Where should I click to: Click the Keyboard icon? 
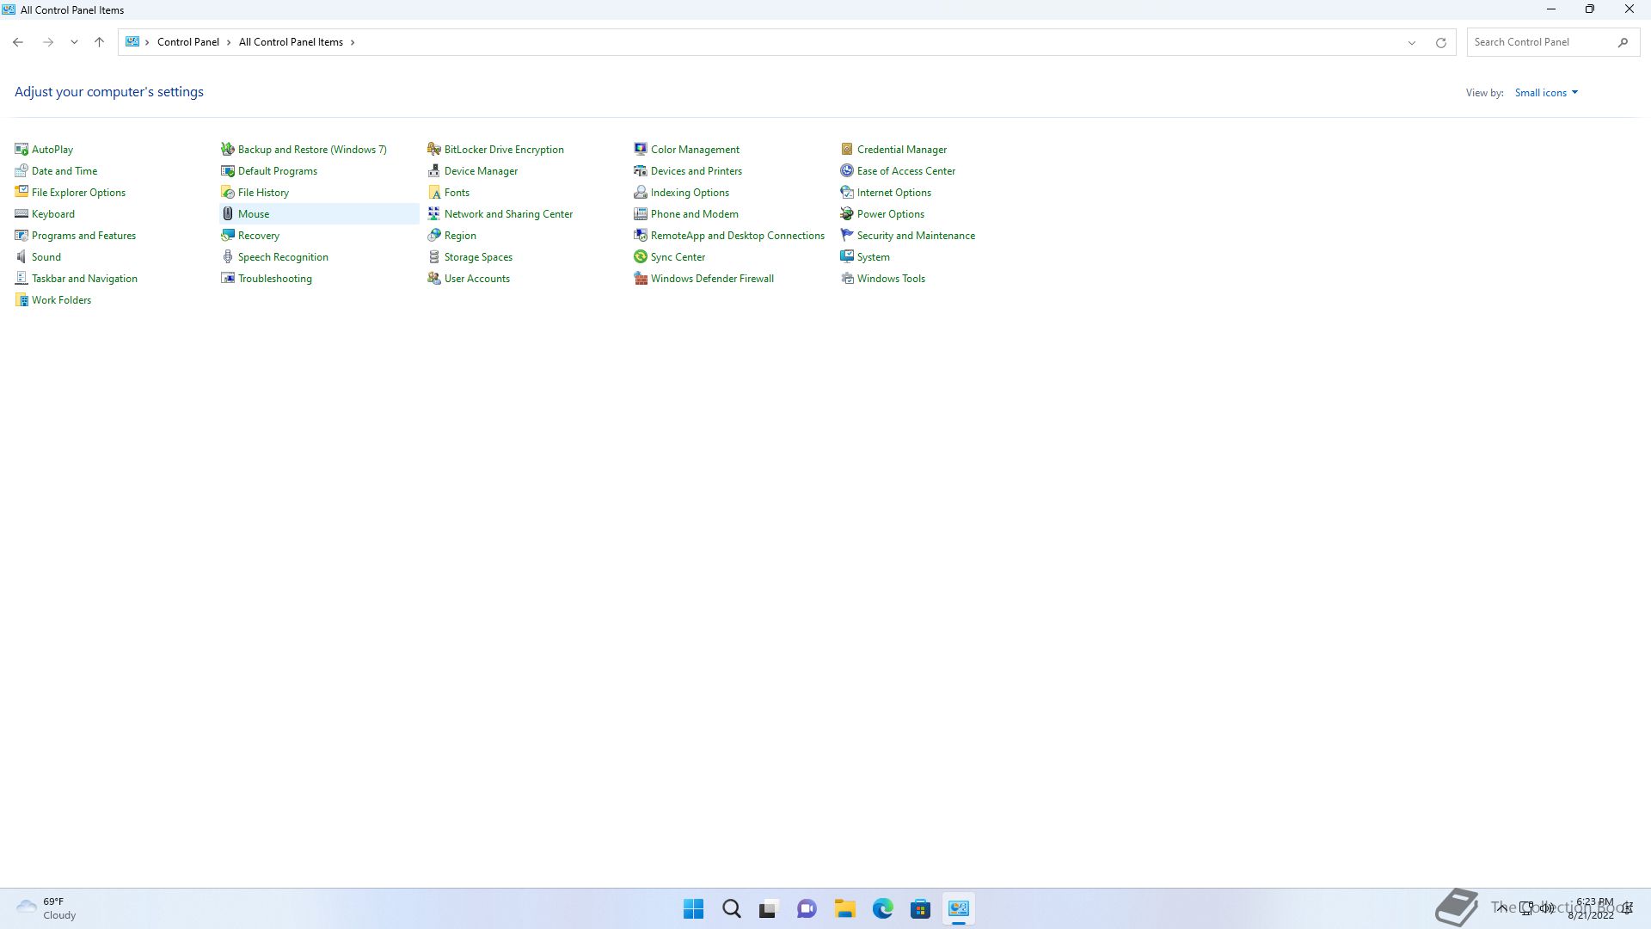(x=21, y=214)
